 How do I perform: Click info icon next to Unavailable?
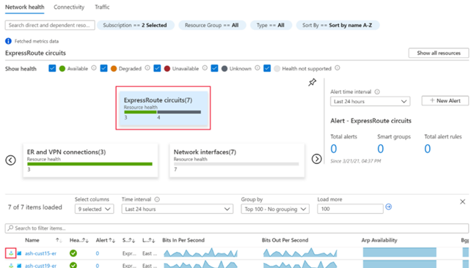(x=205, y=68)
